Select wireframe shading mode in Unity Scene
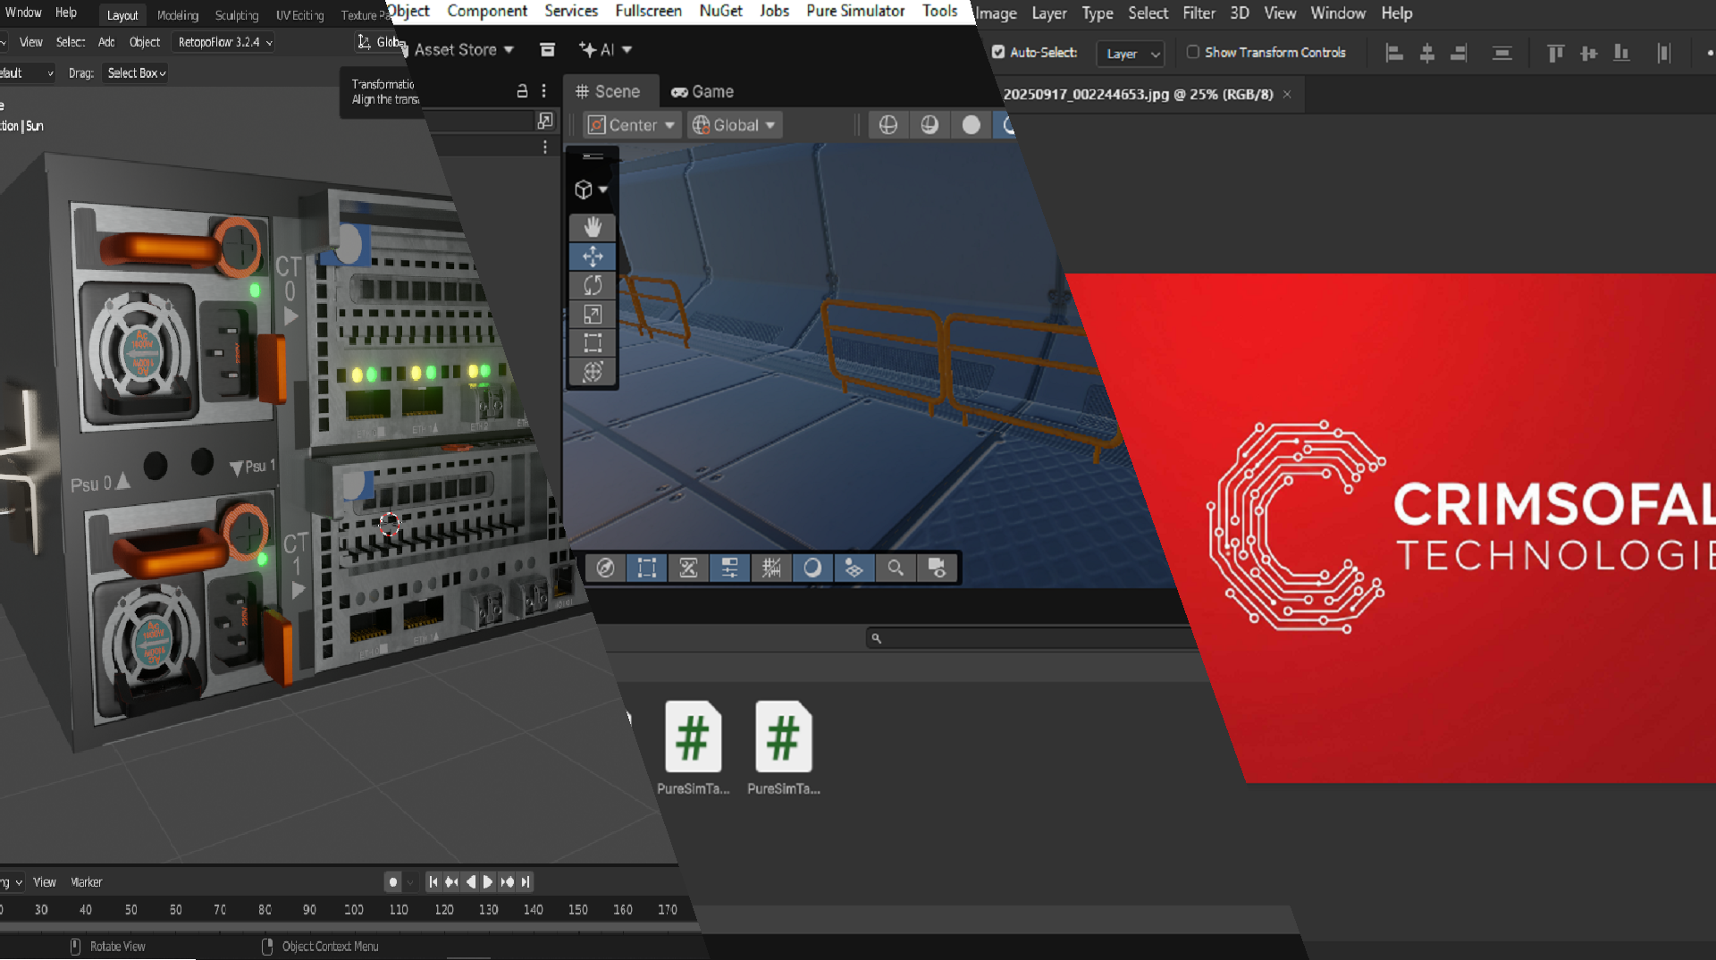 click(887, 125)
